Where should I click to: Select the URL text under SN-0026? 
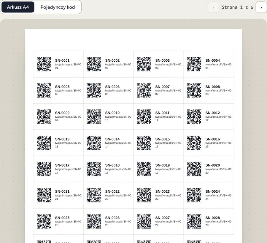(118, 223)
